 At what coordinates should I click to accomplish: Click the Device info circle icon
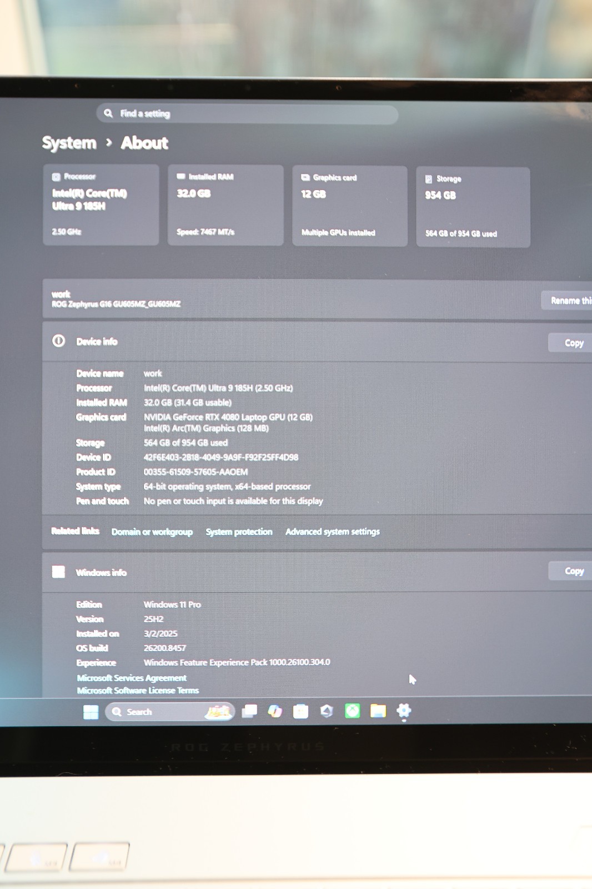(59, 341)
